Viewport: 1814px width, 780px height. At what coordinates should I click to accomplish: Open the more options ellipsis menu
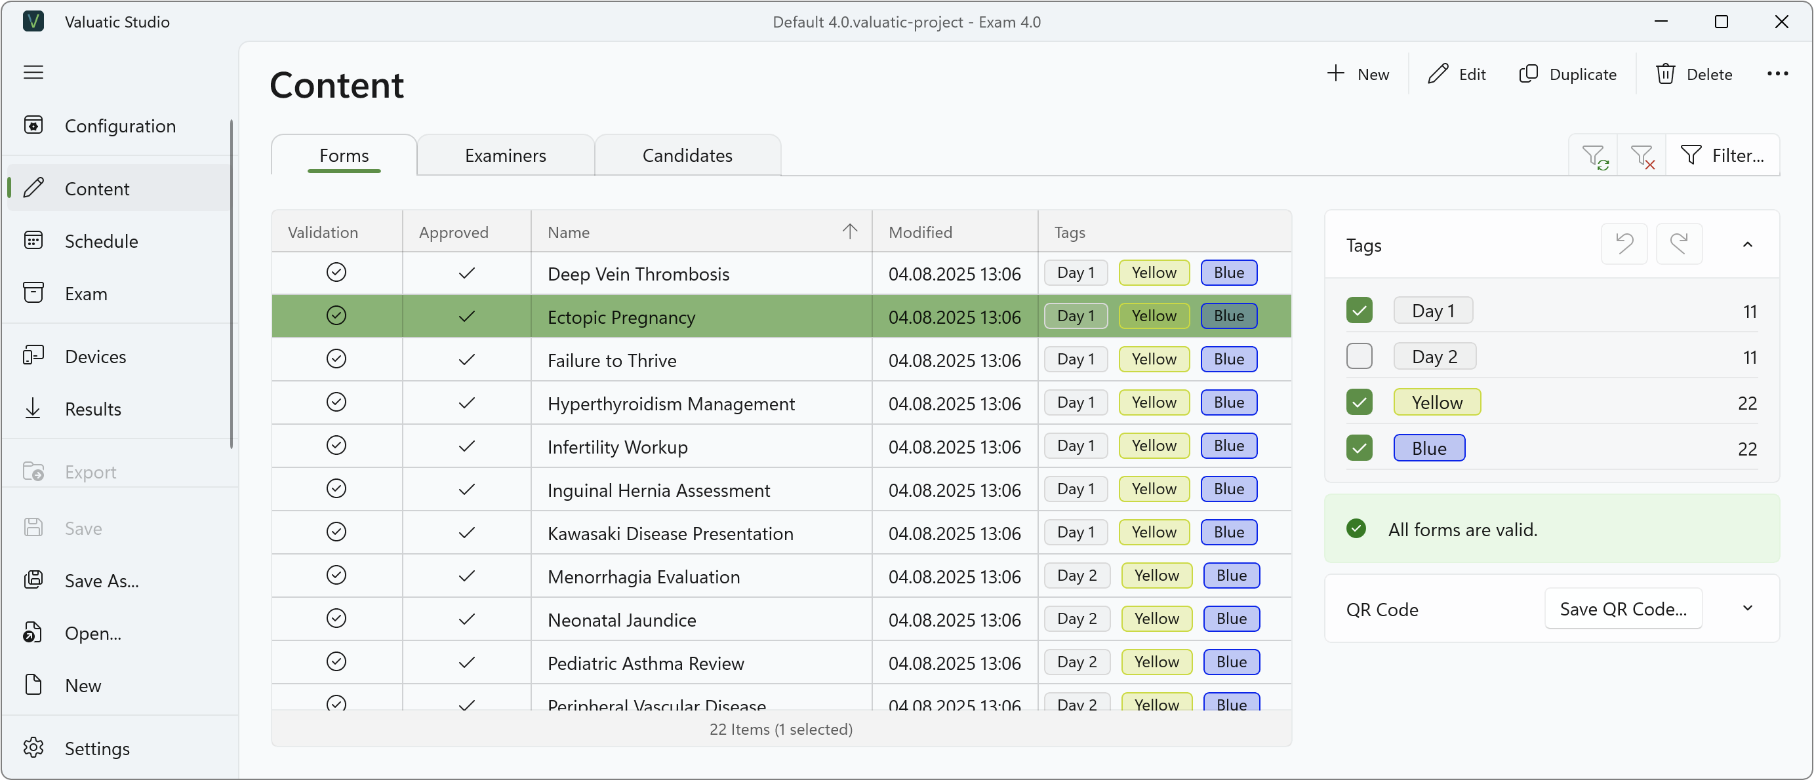pos(1777,74)
